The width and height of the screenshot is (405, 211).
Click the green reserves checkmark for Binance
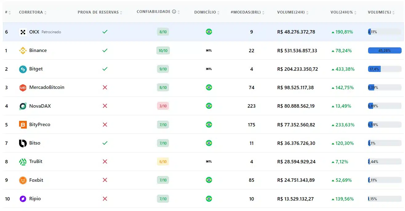coord(105,50)
